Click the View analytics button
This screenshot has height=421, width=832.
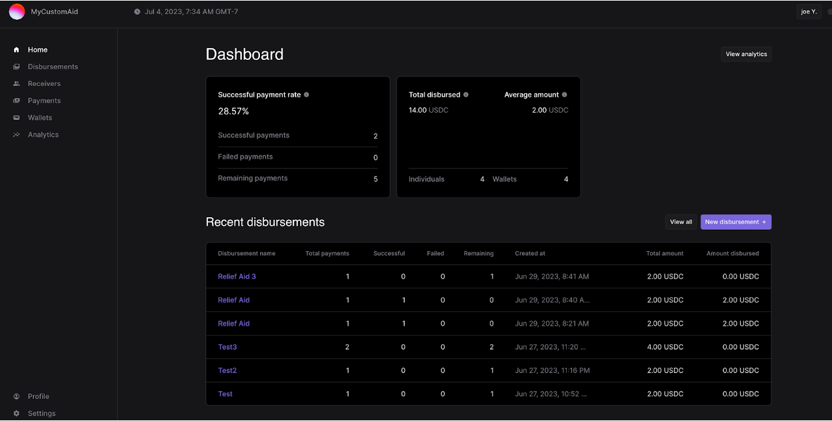click(x=746, y=54)
